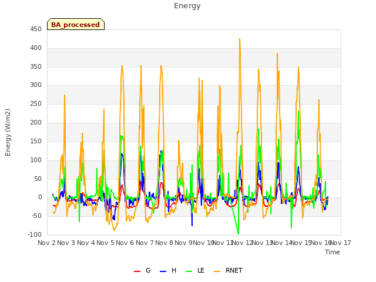Click the 200 y-axis tick label

tap(36, 123)
